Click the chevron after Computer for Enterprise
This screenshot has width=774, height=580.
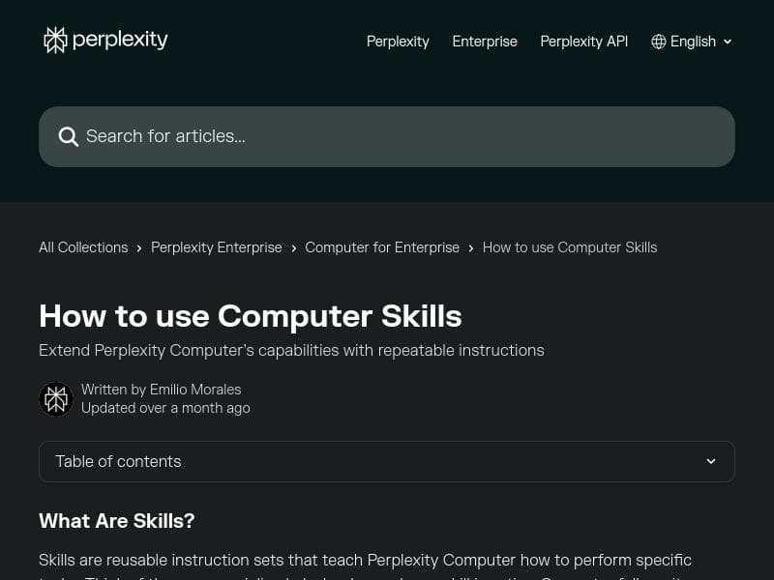point(470,247)
